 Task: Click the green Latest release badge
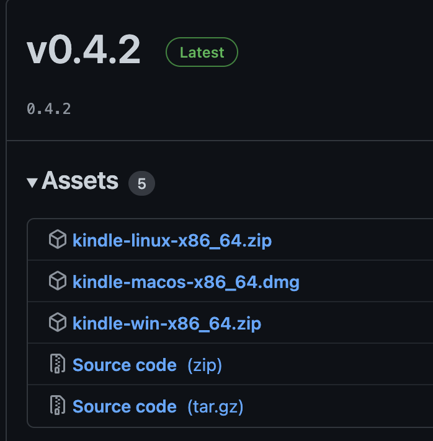(202, 53)
